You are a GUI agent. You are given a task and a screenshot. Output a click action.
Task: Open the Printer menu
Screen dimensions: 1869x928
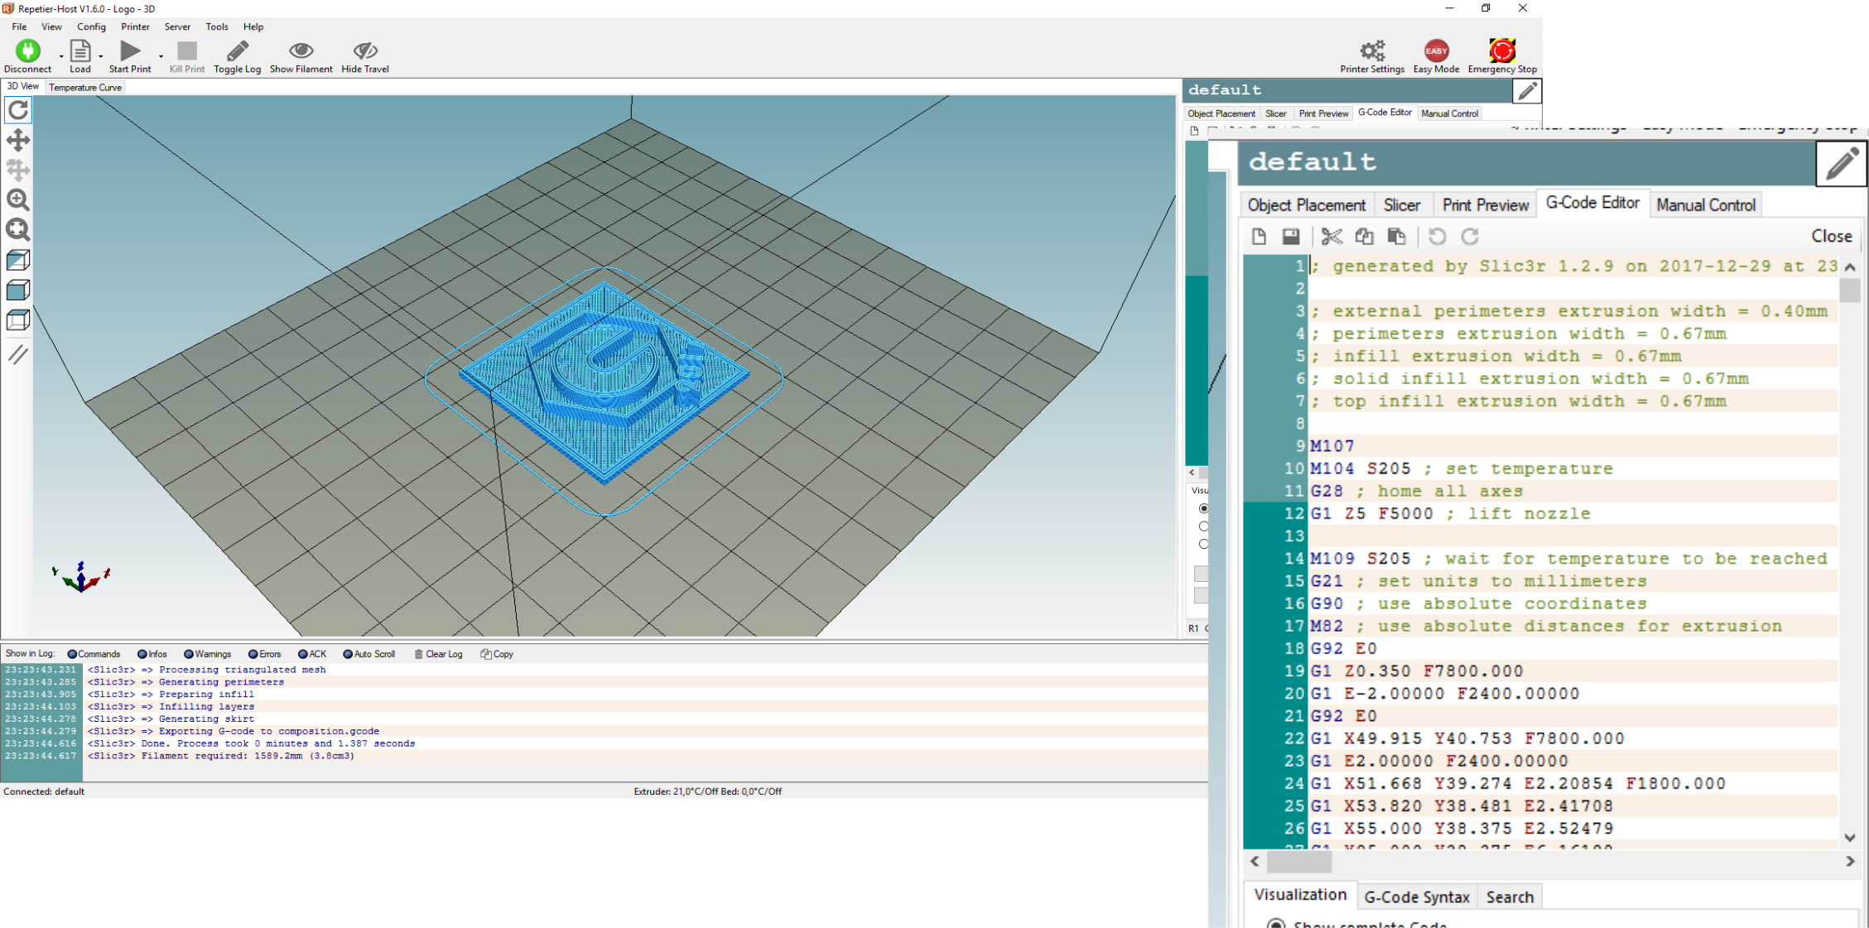pyautogui.click(x=135, y=26)
